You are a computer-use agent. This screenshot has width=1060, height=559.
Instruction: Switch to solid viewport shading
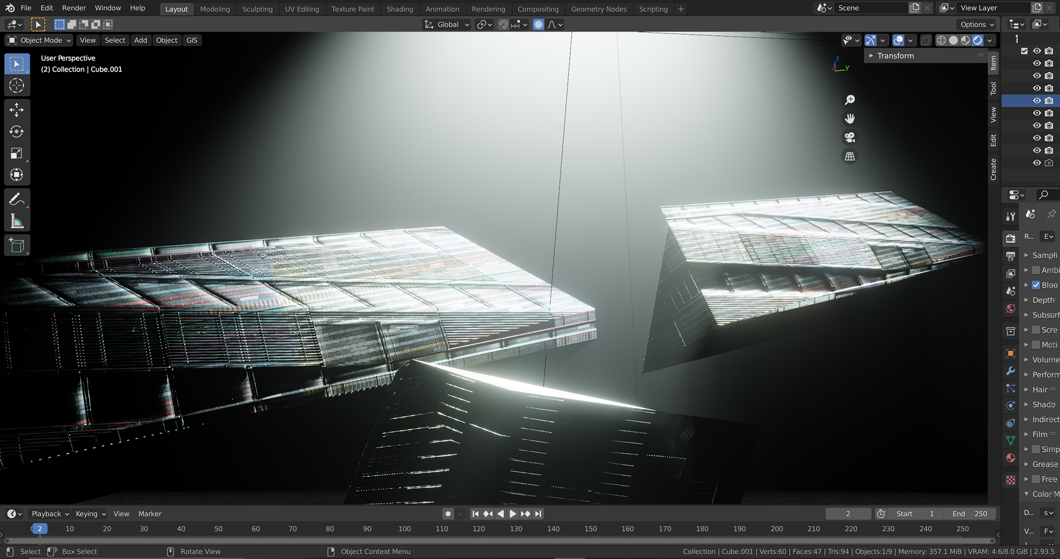click(x=953, y=40)
